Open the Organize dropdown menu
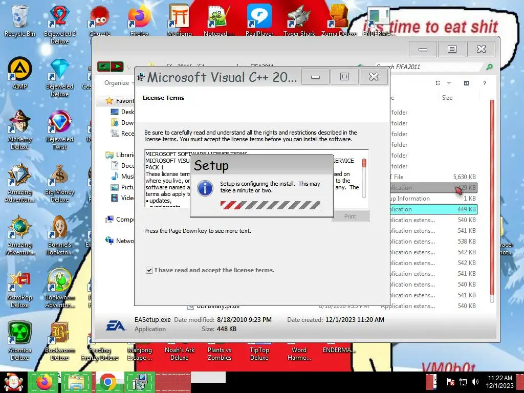Screen dimensions: 524x393 119,83
